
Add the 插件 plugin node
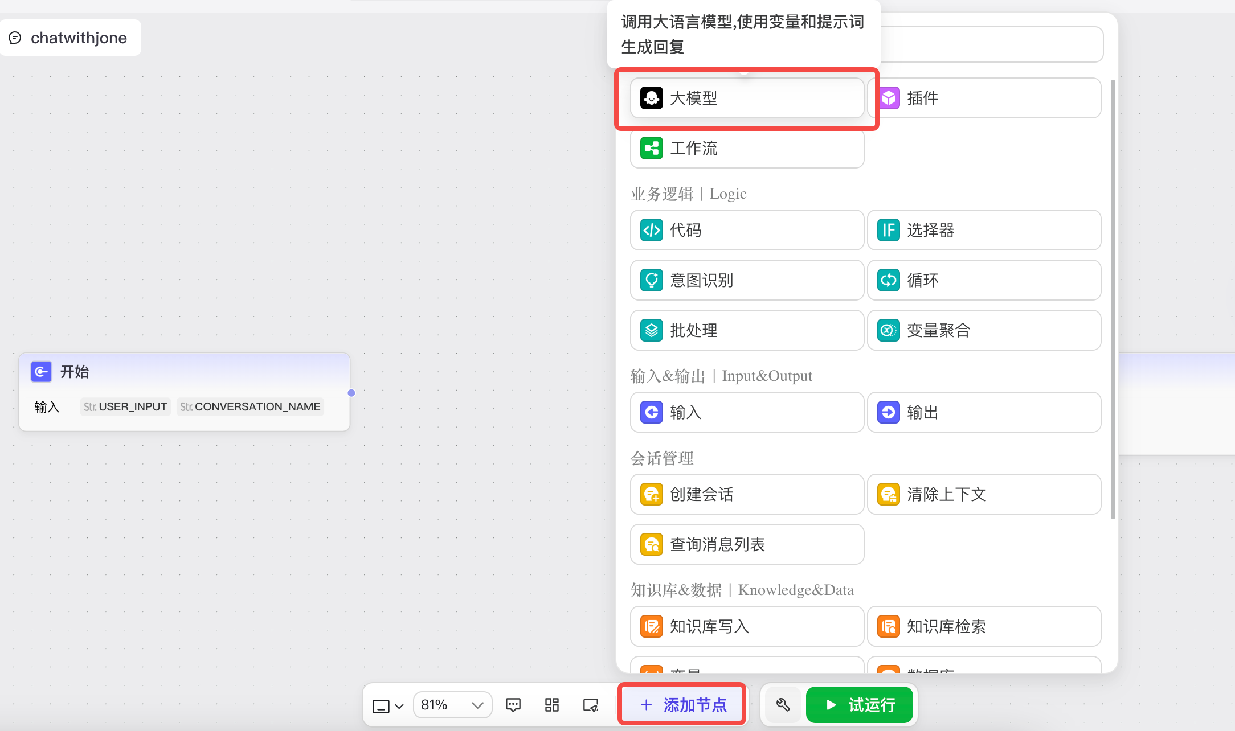click(x=984, y=98)
